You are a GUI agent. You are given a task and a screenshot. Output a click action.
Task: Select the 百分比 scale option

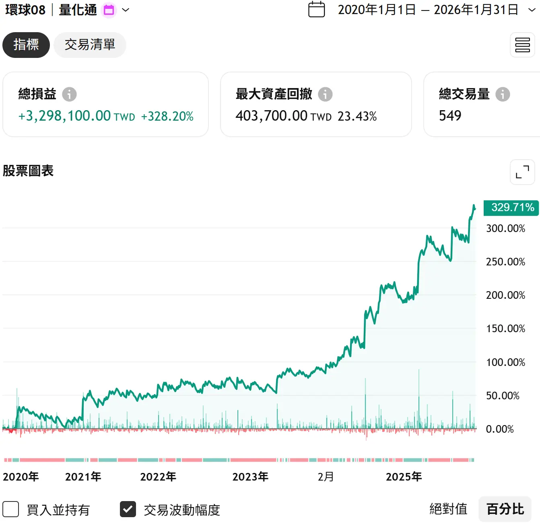pos(505,509)
